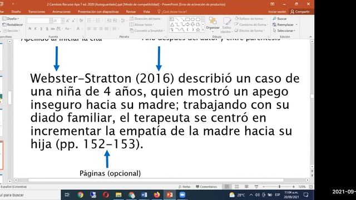The image size is (356, 200).
Task: Open the font color dropdown arrow
Action: pos(82,29)
